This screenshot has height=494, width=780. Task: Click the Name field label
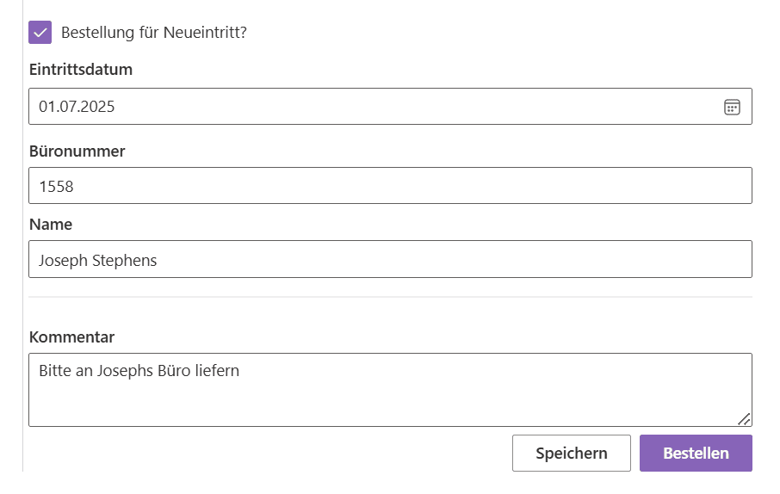(51, 225)
